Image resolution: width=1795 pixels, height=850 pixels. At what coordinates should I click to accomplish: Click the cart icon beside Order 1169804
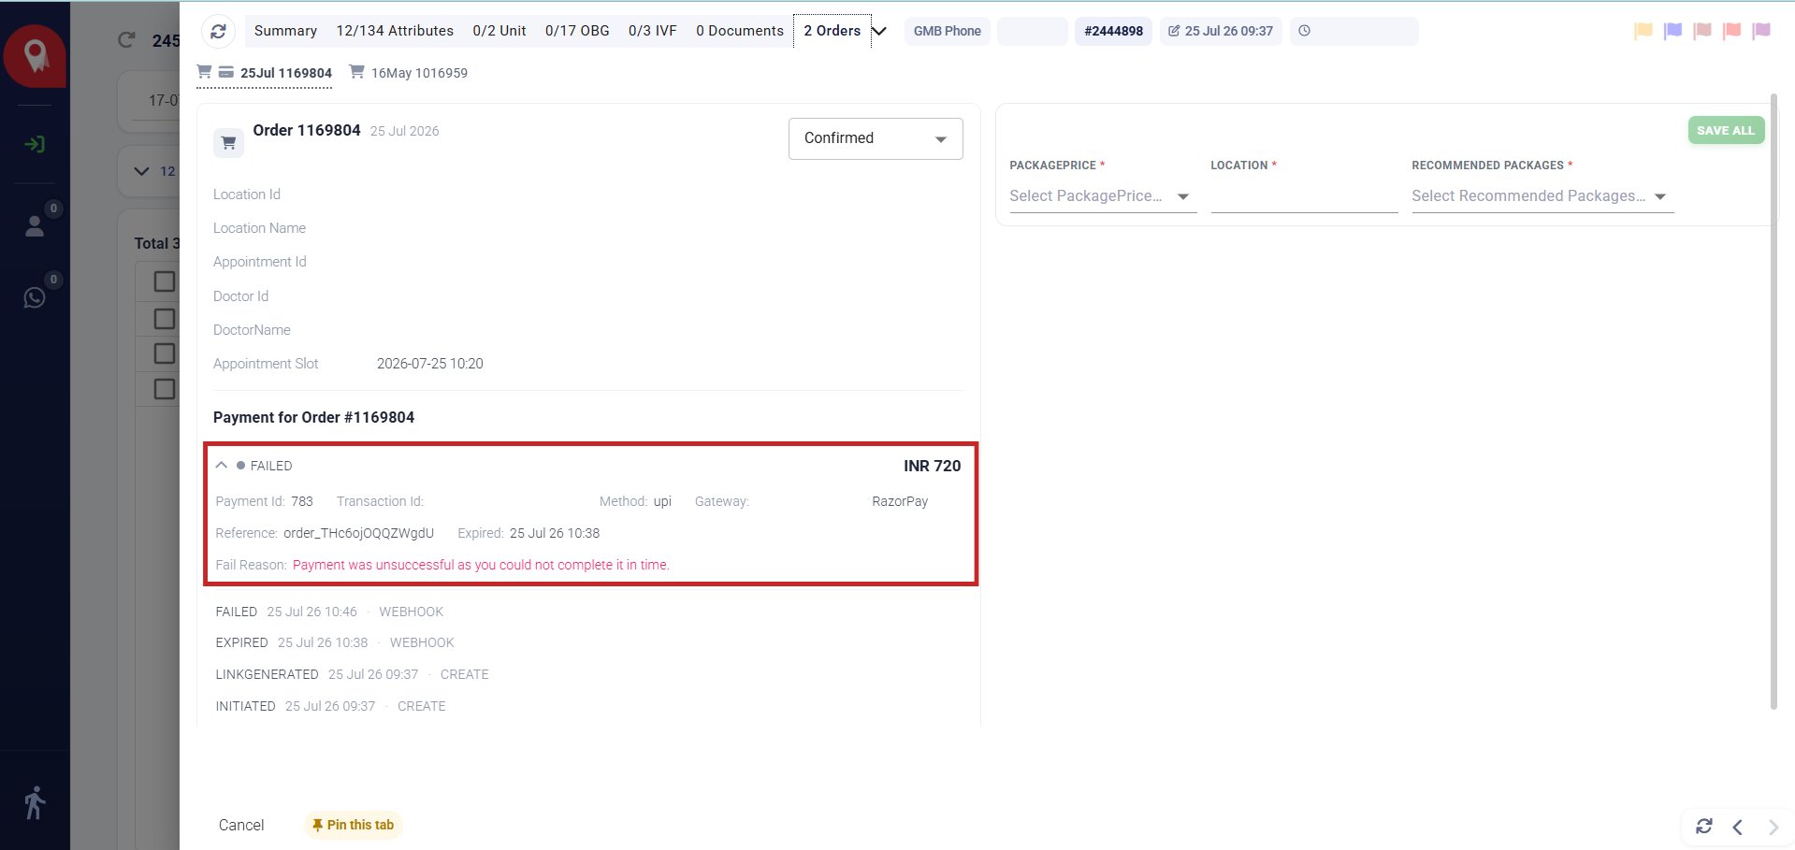click(x=228, y=143)
